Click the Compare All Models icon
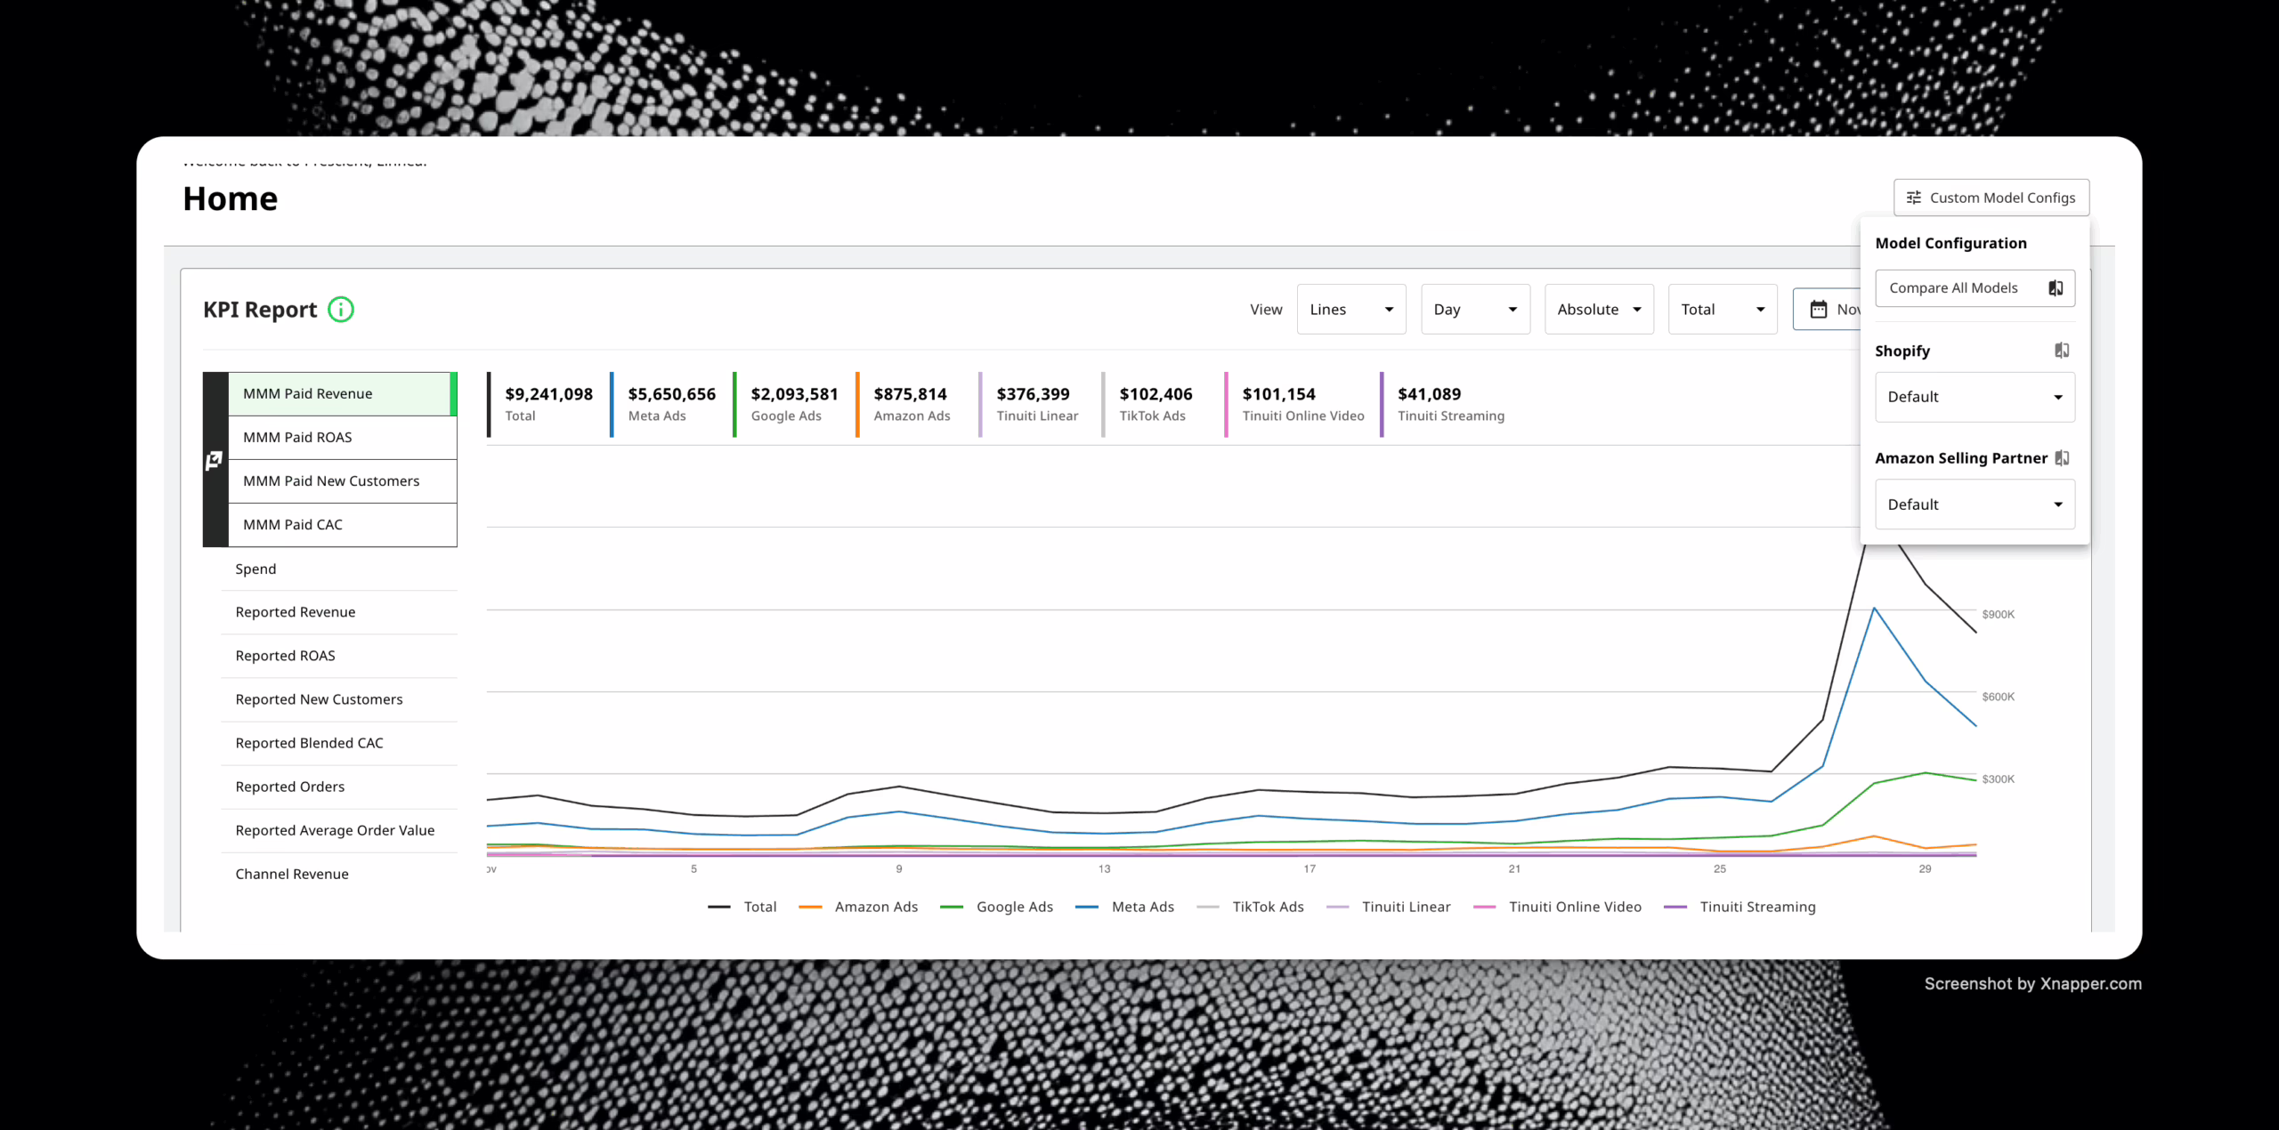The width and height of the screenshot is (2279, 1130). [x=2056, y=288]
